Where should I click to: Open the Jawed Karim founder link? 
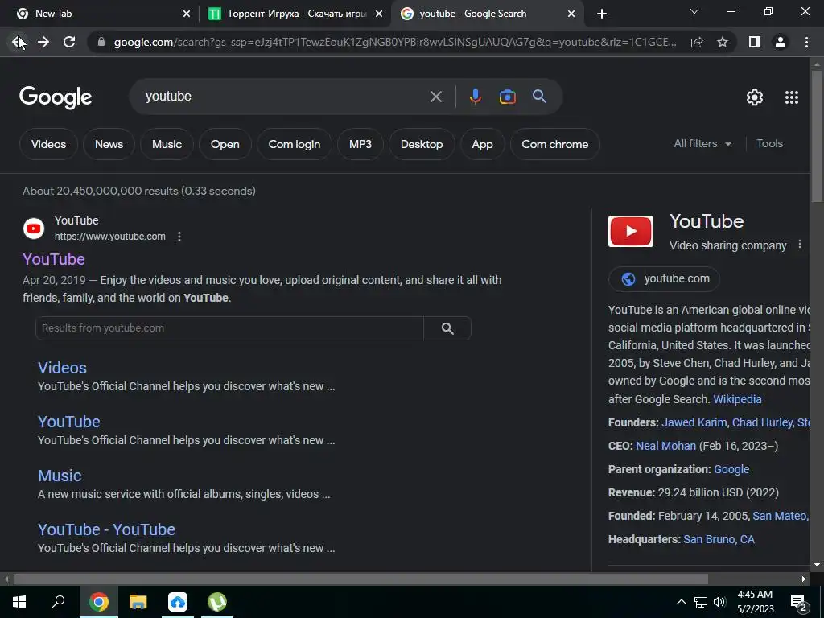[694, 422]
